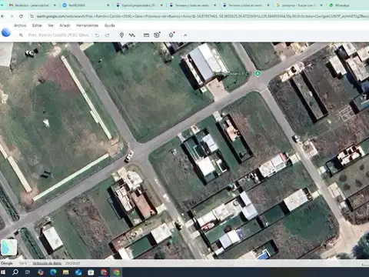View site information icon in address bar
The width and height of the screenshot is (369, 277).
tap(32, 16)
